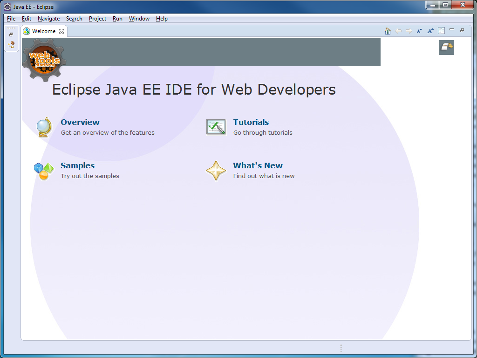Click the Go to Workbench icon
The height and width of the screenshot is (358, 477).
(447, 47)
